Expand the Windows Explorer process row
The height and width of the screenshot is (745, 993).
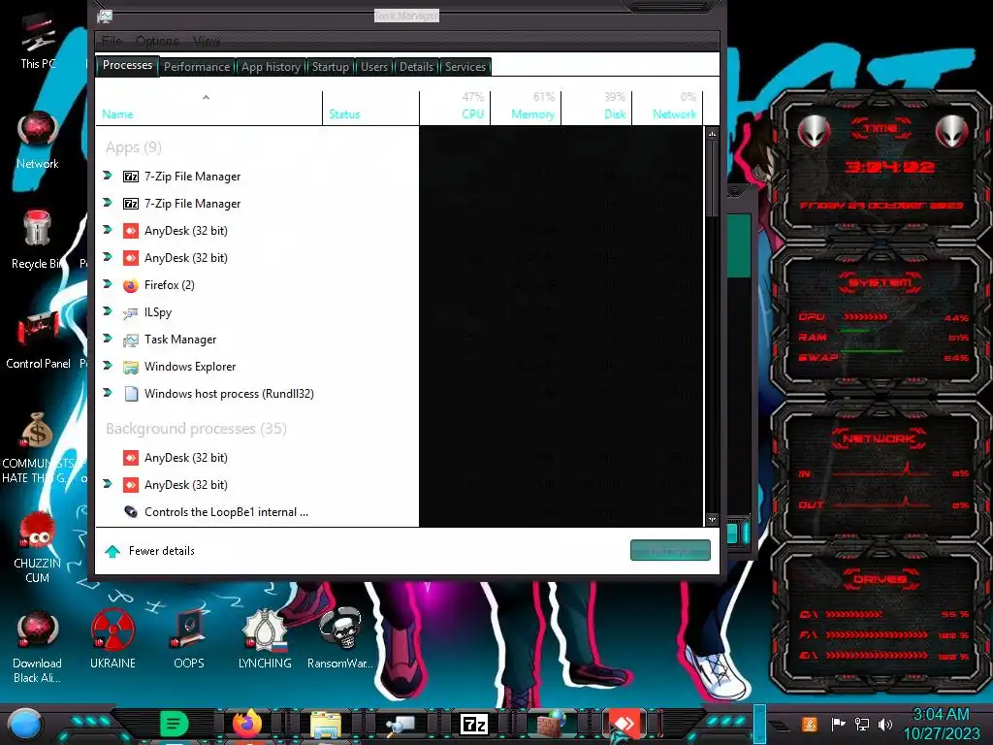[x=108, y=366]
